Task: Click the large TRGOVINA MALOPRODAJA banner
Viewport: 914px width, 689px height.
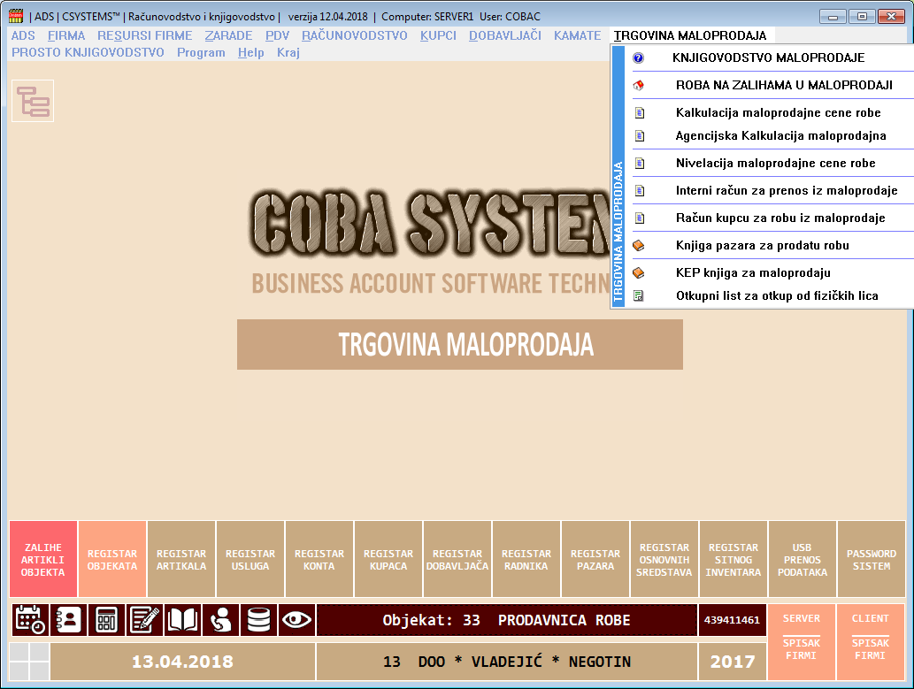Action: [460, 345]
